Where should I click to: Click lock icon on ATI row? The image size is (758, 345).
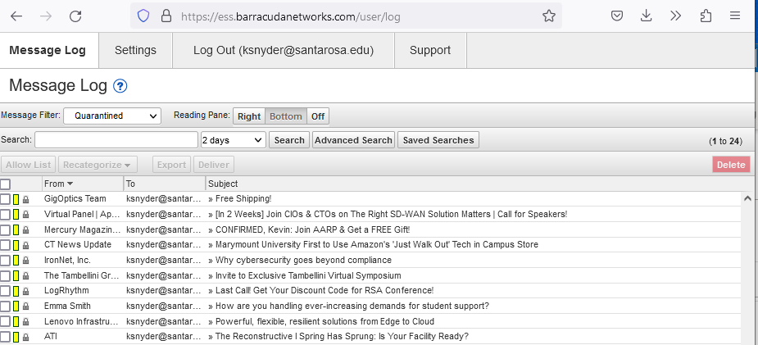[x=25, y=338]
